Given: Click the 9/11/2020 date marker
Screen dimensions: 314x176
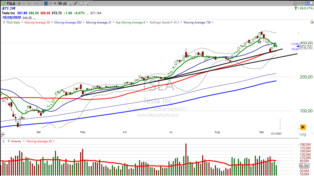Looking at the screenshot, I should pyautogui.click(x=276, y=134).
